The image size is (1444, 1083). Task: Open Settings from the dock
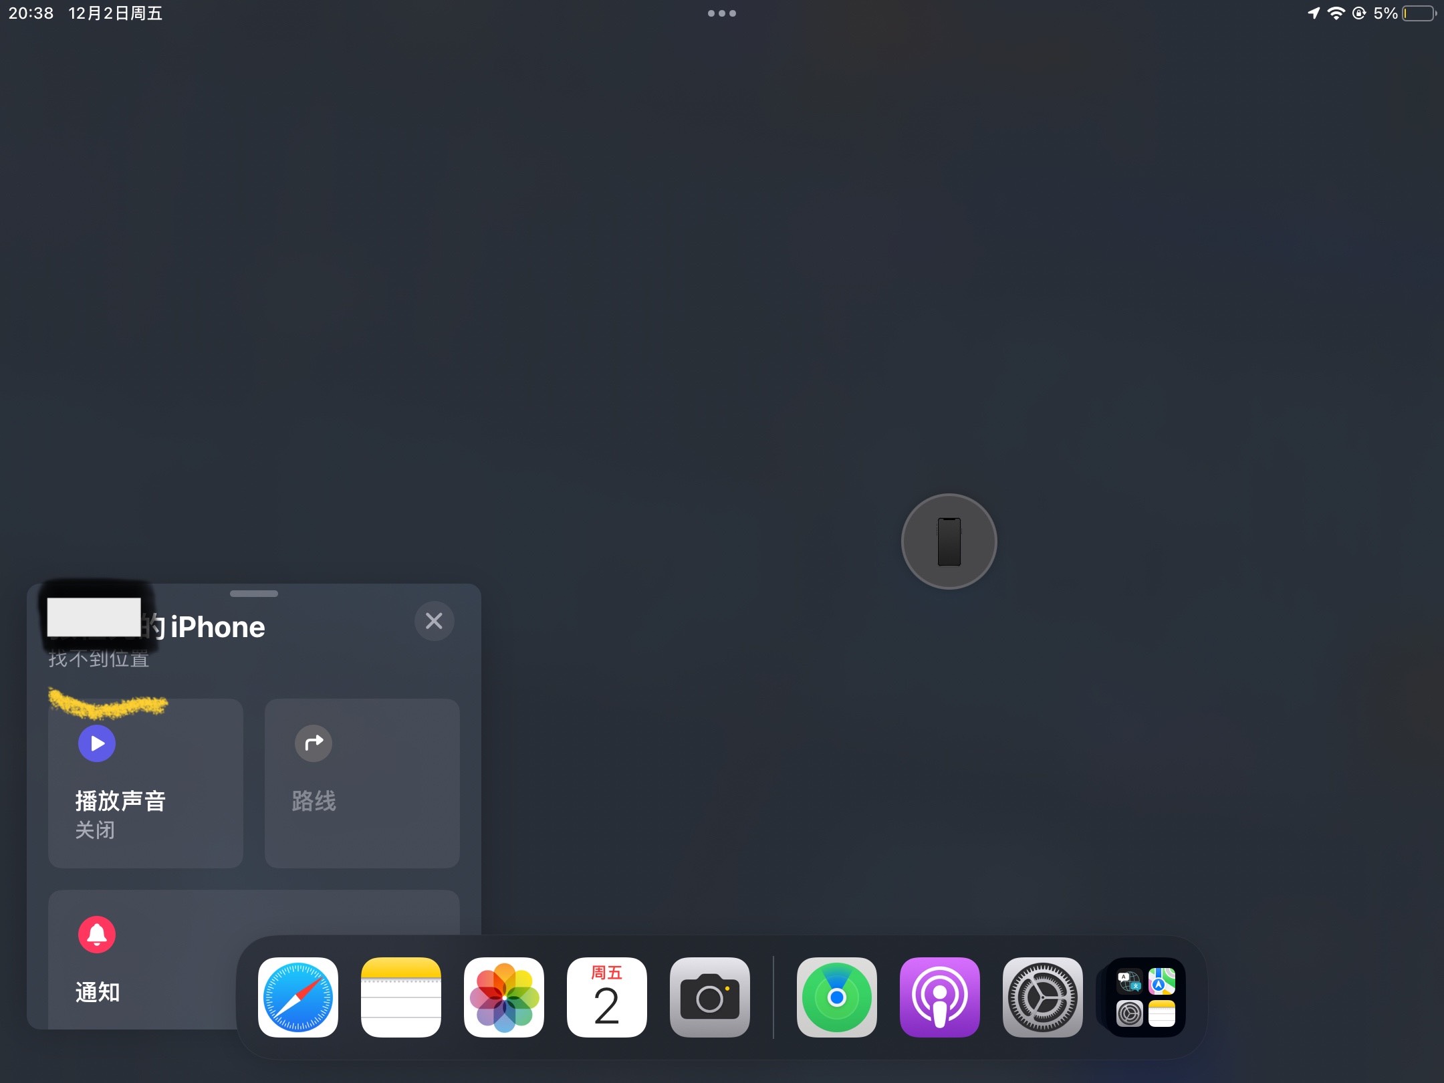coord(1043,997)
